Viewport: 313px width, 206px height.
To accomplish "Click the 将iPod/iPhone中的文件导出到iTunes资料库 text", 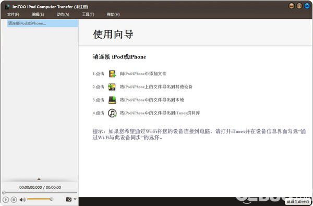I will coord(160,113).
